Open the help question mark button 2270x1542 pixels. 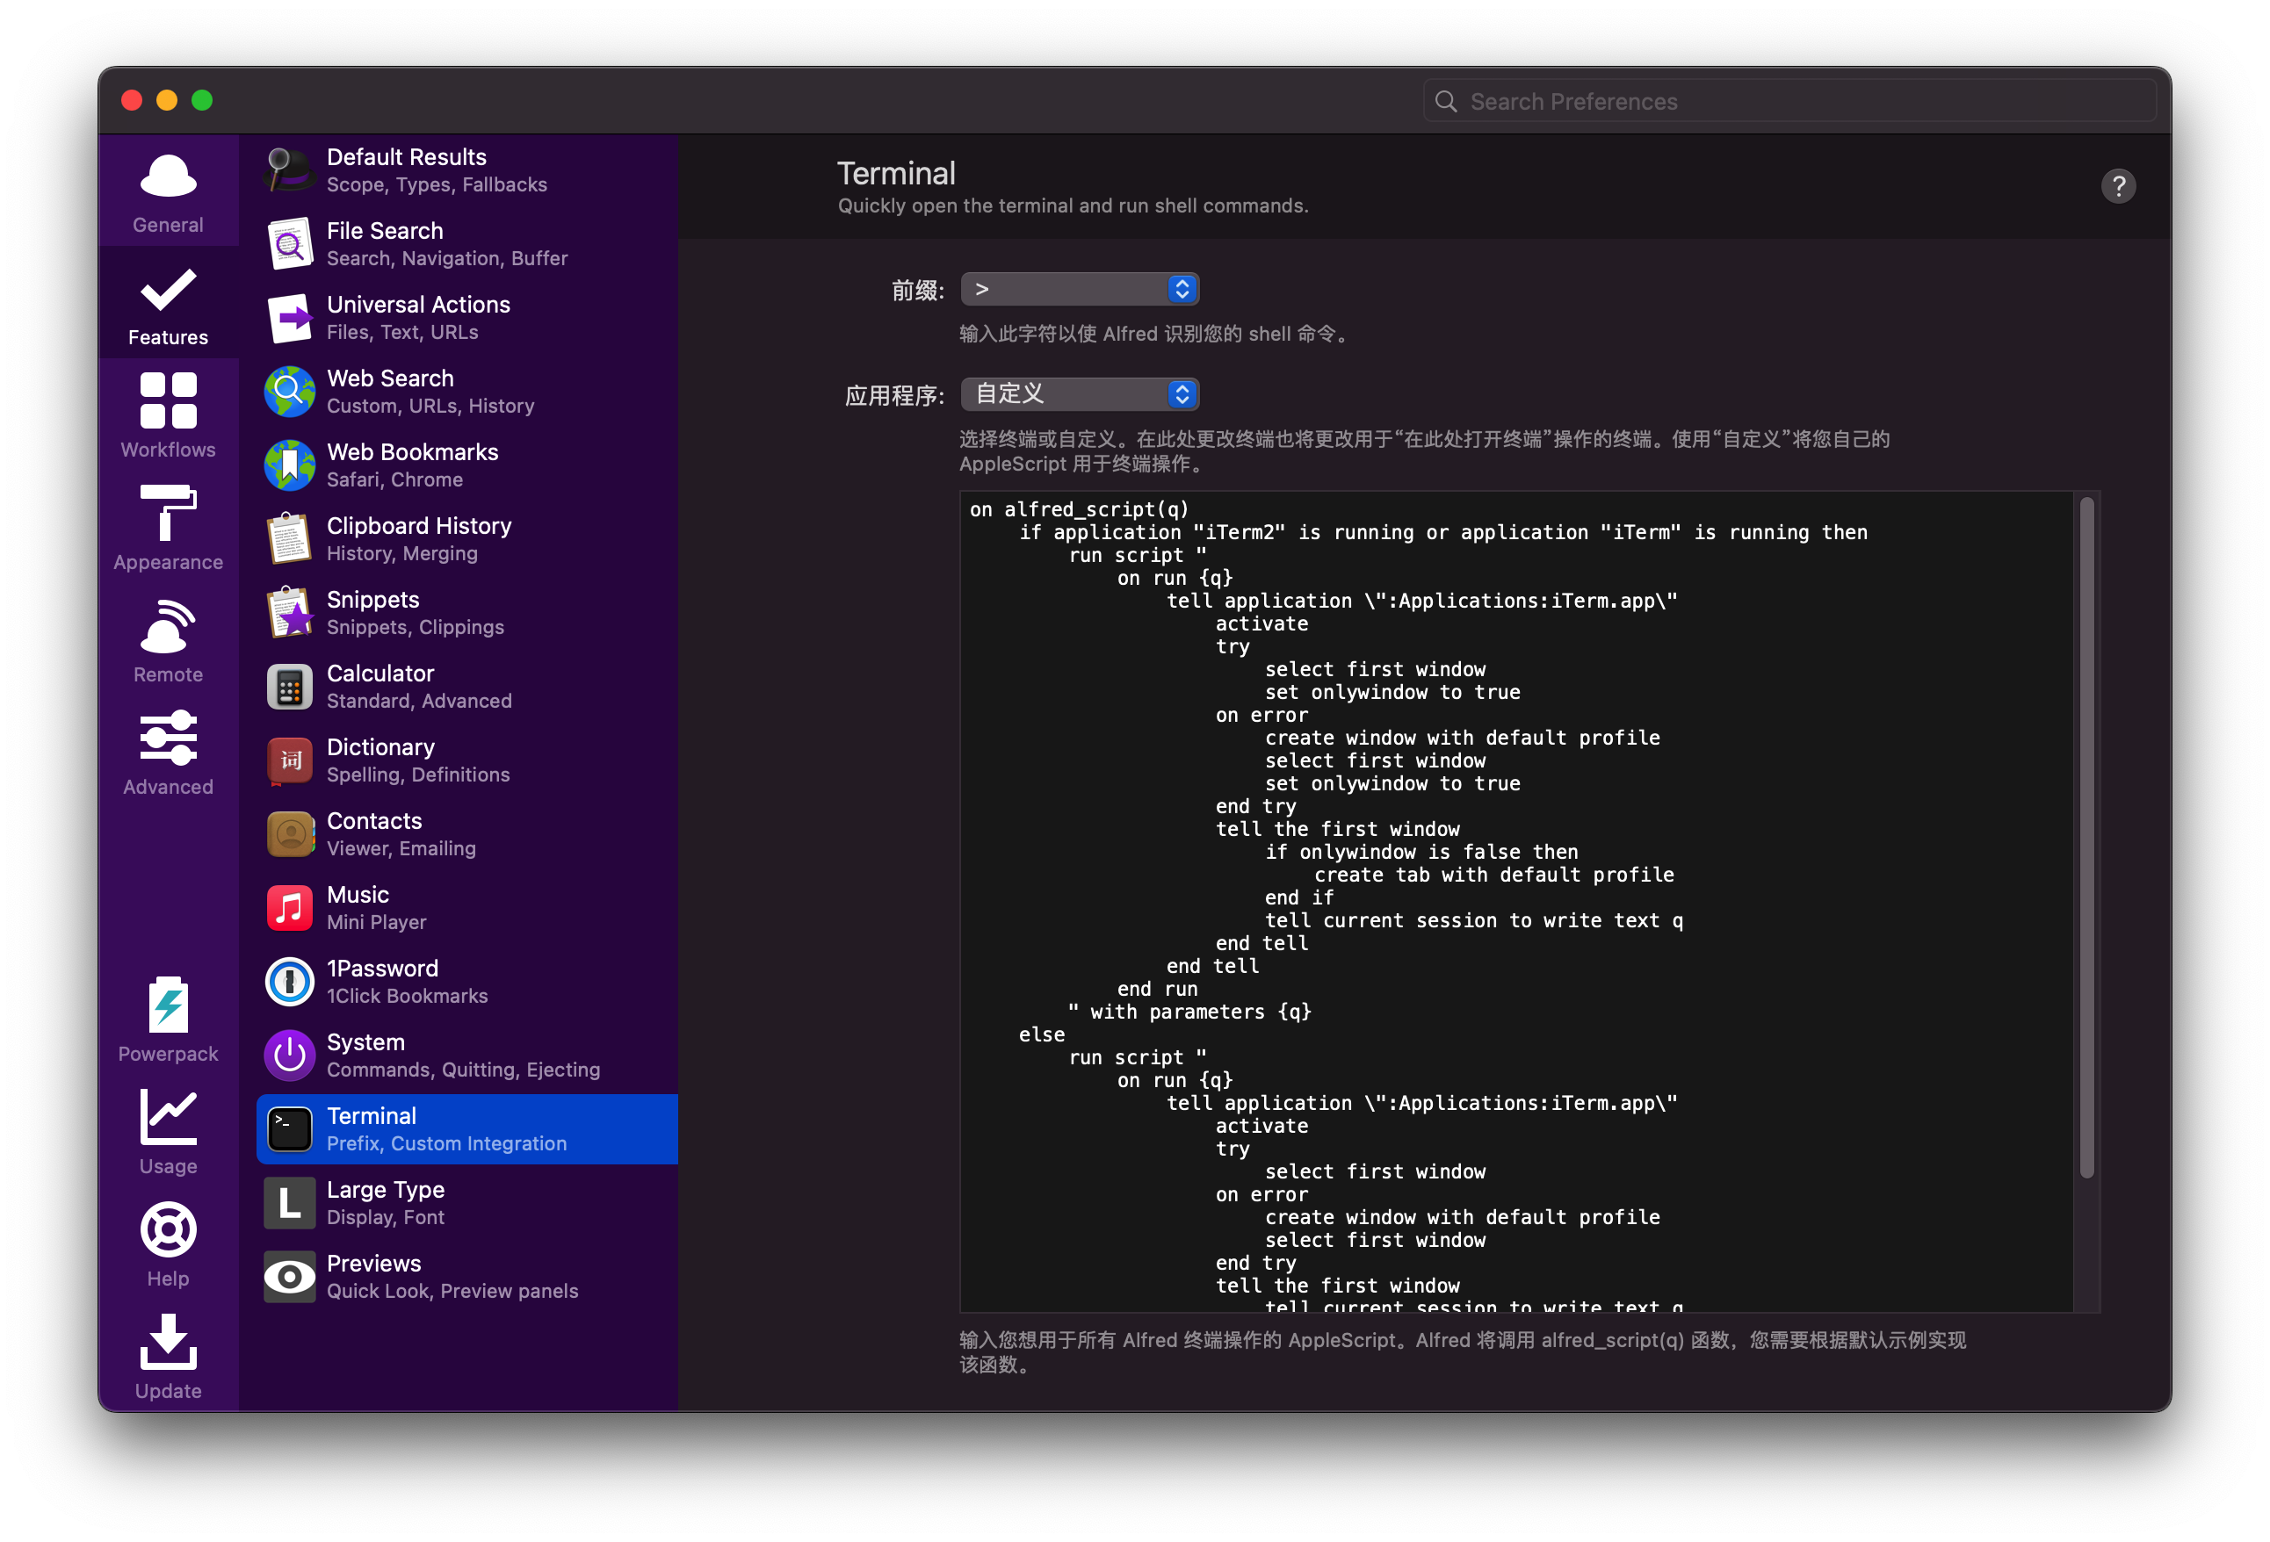[2118, 186]
